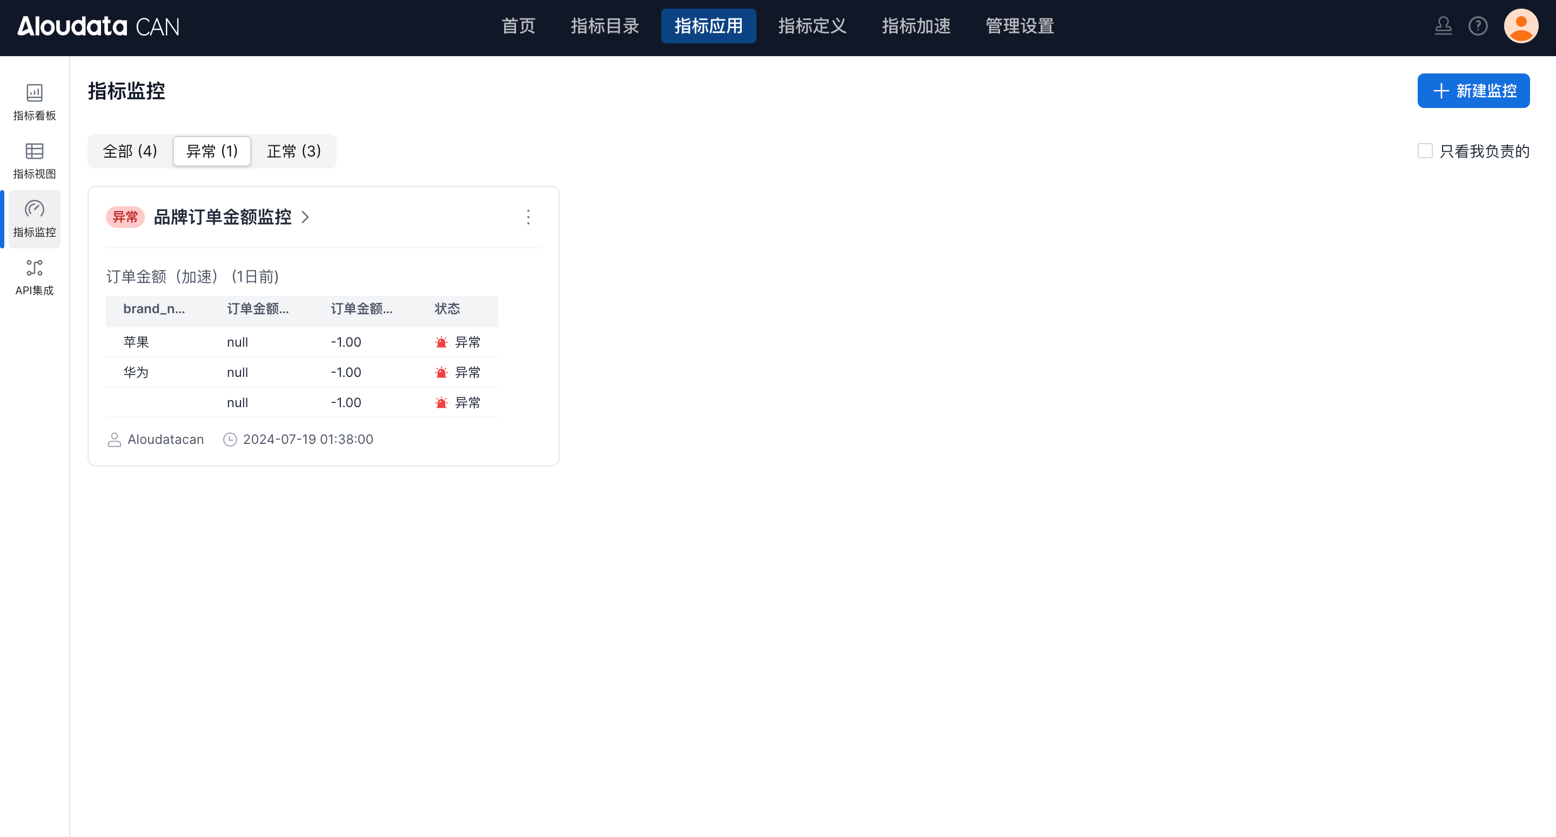This screenshot has width=1556, height=837.
Task: Open the 指标看板 sidebar icon
Action: 35,102
